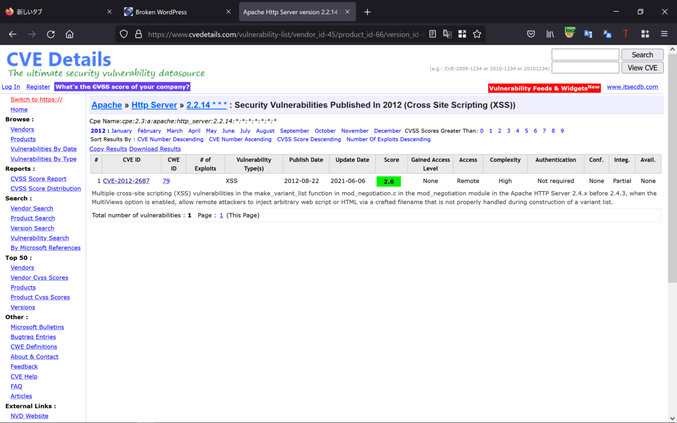Reload the page with the refresh icon
The height and width of the screenshot is (423, 677).
(51, 34)
